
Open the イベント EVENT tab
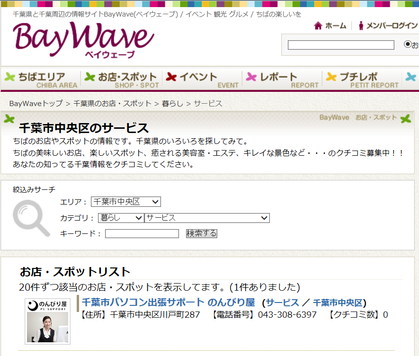pyautogui.click(x=202, y=80)
